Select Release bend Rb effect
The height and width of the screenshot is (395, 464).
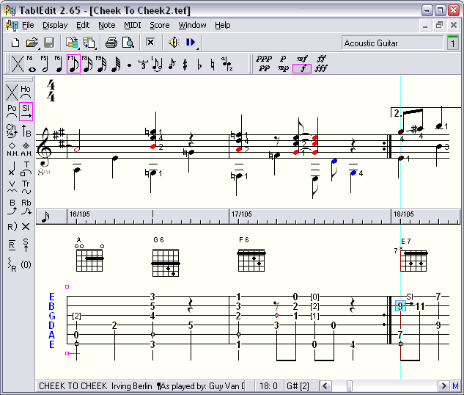pos(26,206)
